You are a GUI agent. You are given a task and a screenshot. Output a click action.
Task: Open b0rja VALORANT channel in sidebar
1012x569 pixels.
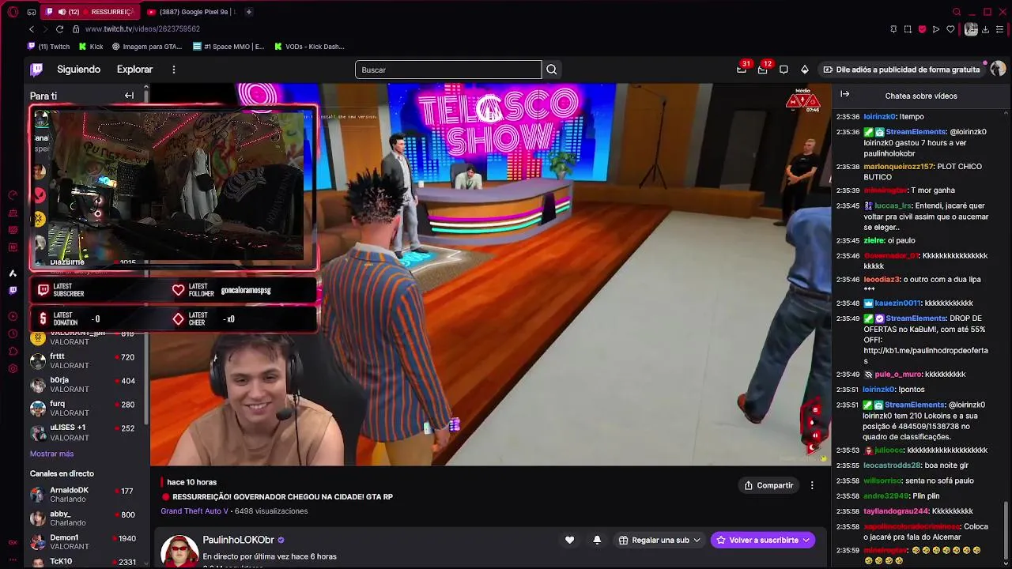click(85, 384)
